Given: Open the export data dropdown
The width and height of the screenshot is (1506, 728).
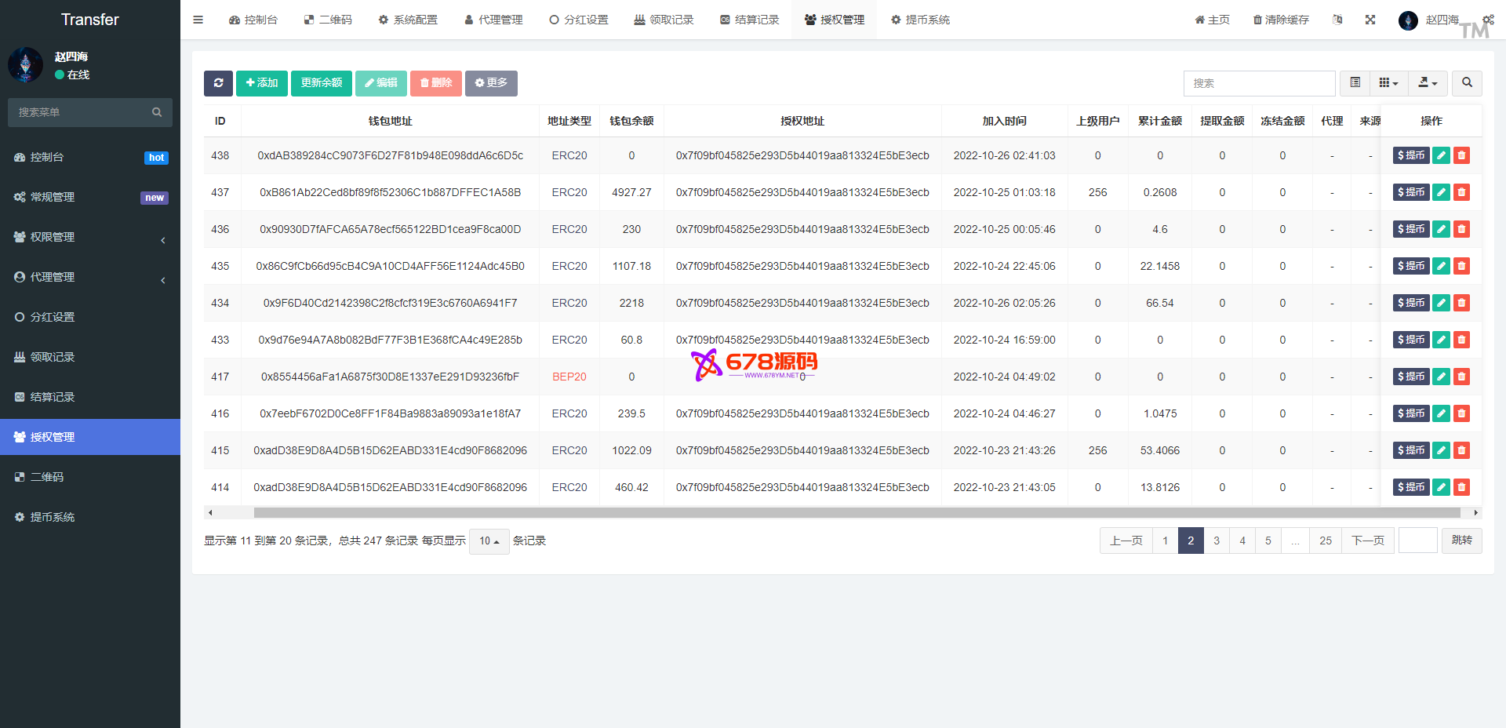Looking at the screenshot, I should (1428, 83).
